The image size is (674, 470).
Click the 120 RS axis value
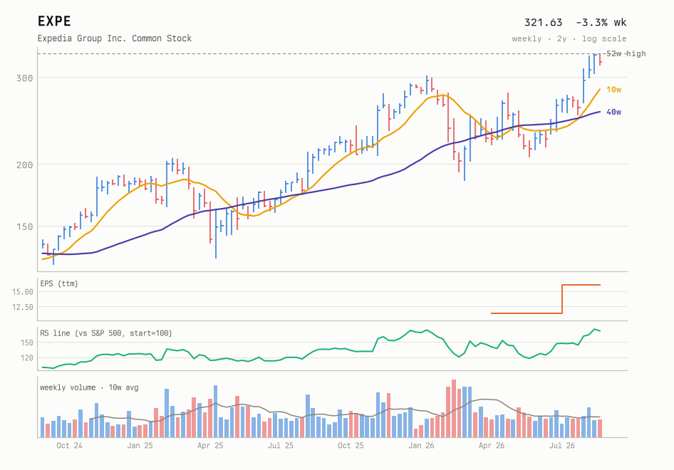(x=26, y=357)
